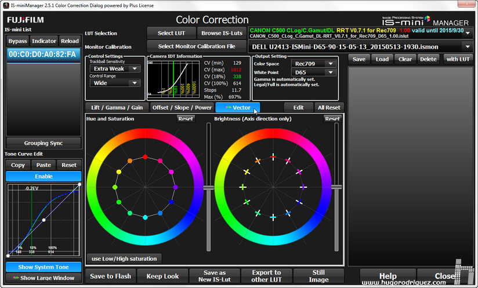The image size is (478, 288).
Task: Select device 00:C0:D0:A0:82:FA in IS-mini List
Action: pos(44,55)
